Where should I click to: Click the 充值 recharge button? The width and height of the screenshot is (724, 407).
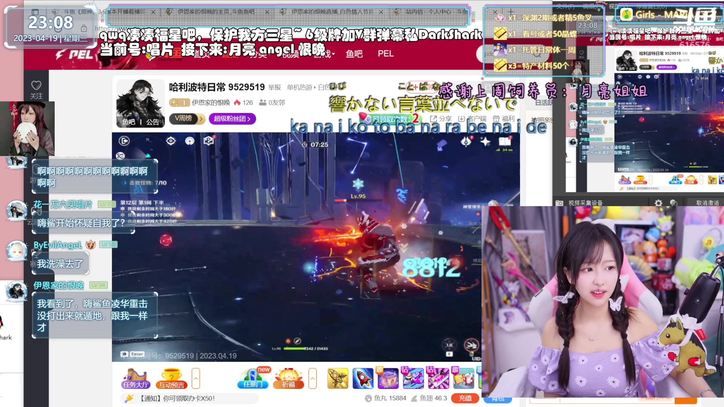(x=465, y=398)
